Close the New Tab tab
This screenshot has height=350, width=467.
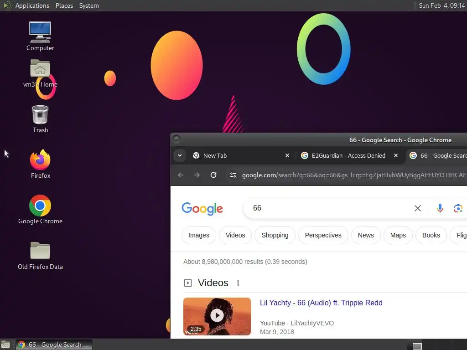(287, 155)
